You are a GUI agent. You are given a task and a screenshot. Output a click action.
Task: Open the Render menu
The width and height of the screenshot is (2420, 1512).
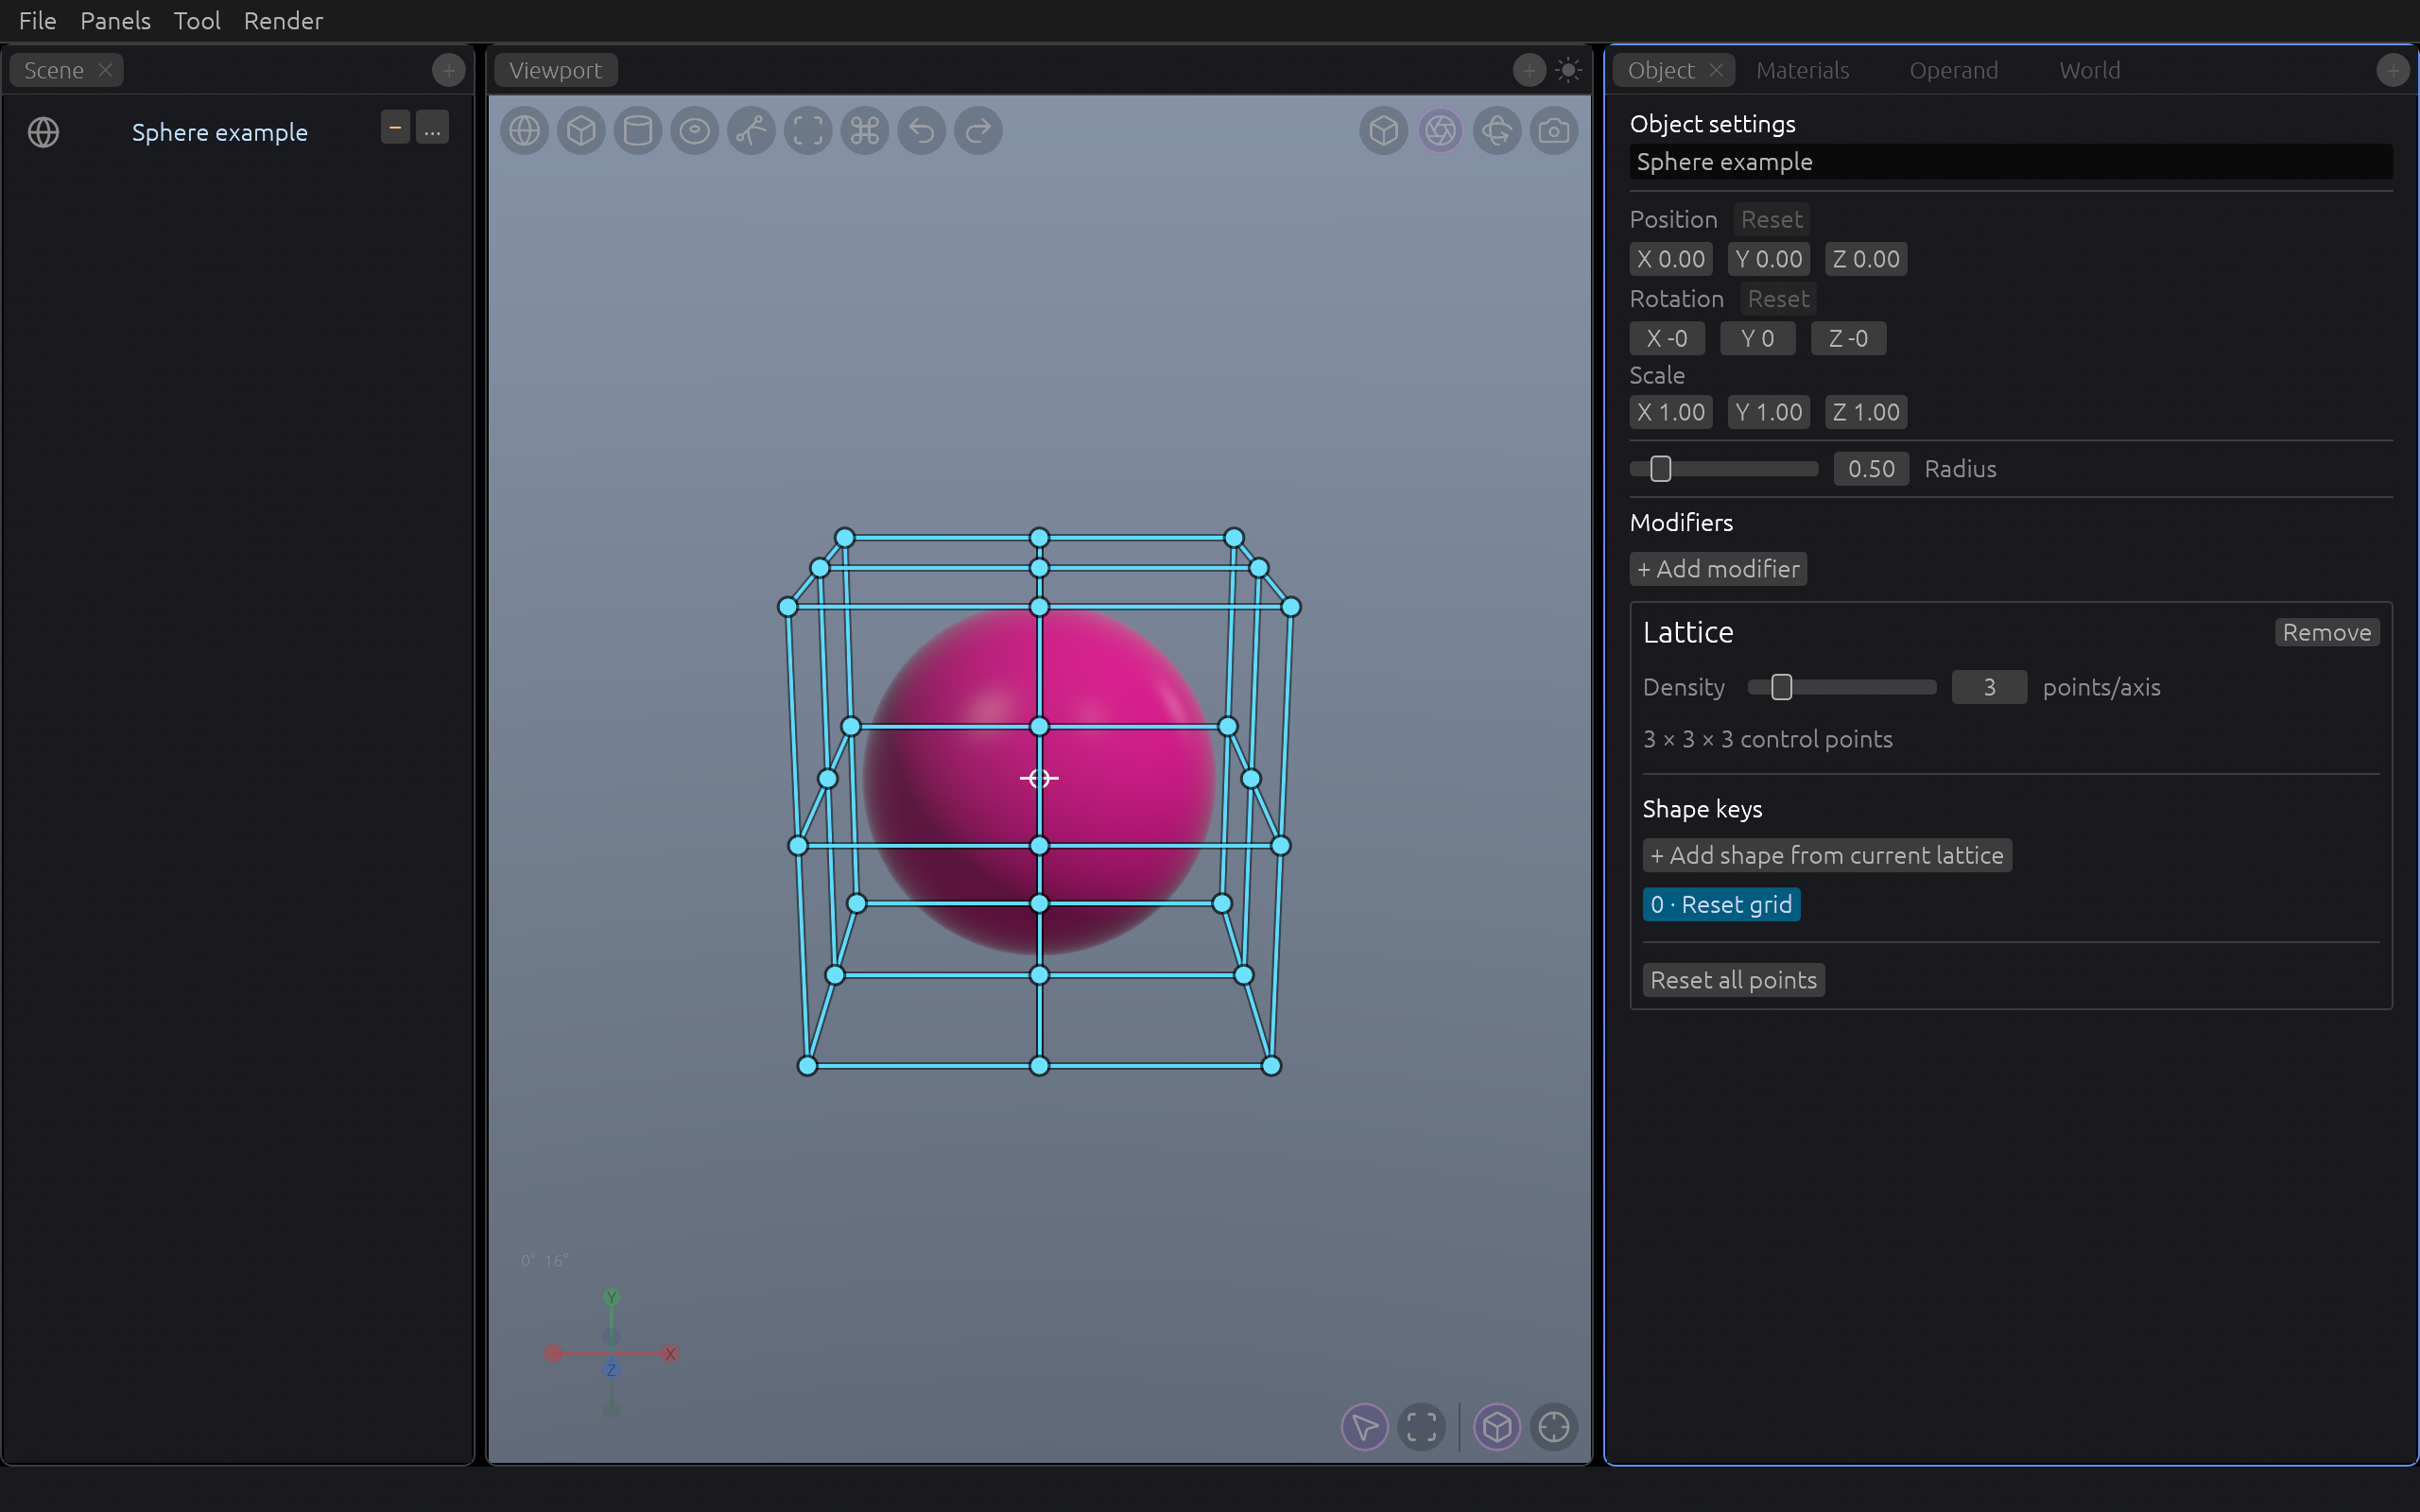(x=283, y=21)
